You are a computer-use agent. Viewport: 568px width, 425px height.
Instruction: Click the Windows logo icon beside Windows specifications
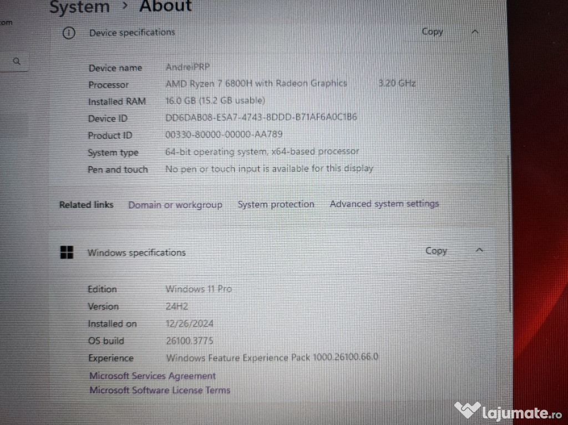pos(67,252)
